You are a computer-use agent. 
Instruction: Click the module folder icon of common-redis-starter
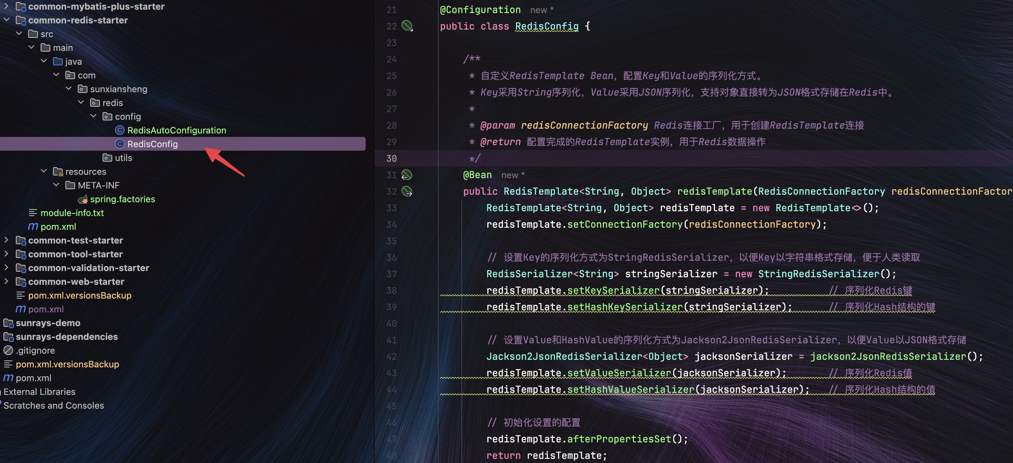point(20,20)
